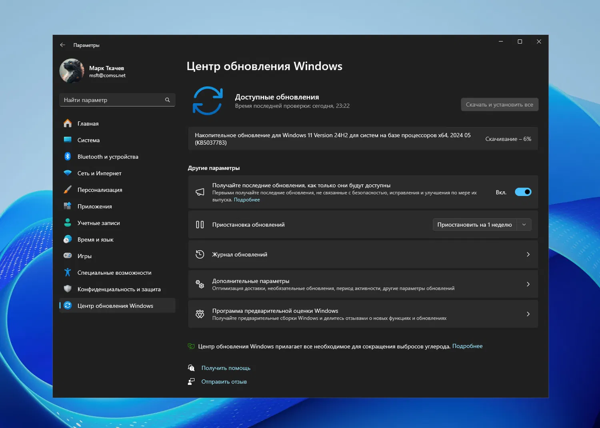Click the Получить помощь help icon
This screenshot has height=428, width=600.
[x=191, y=368]
